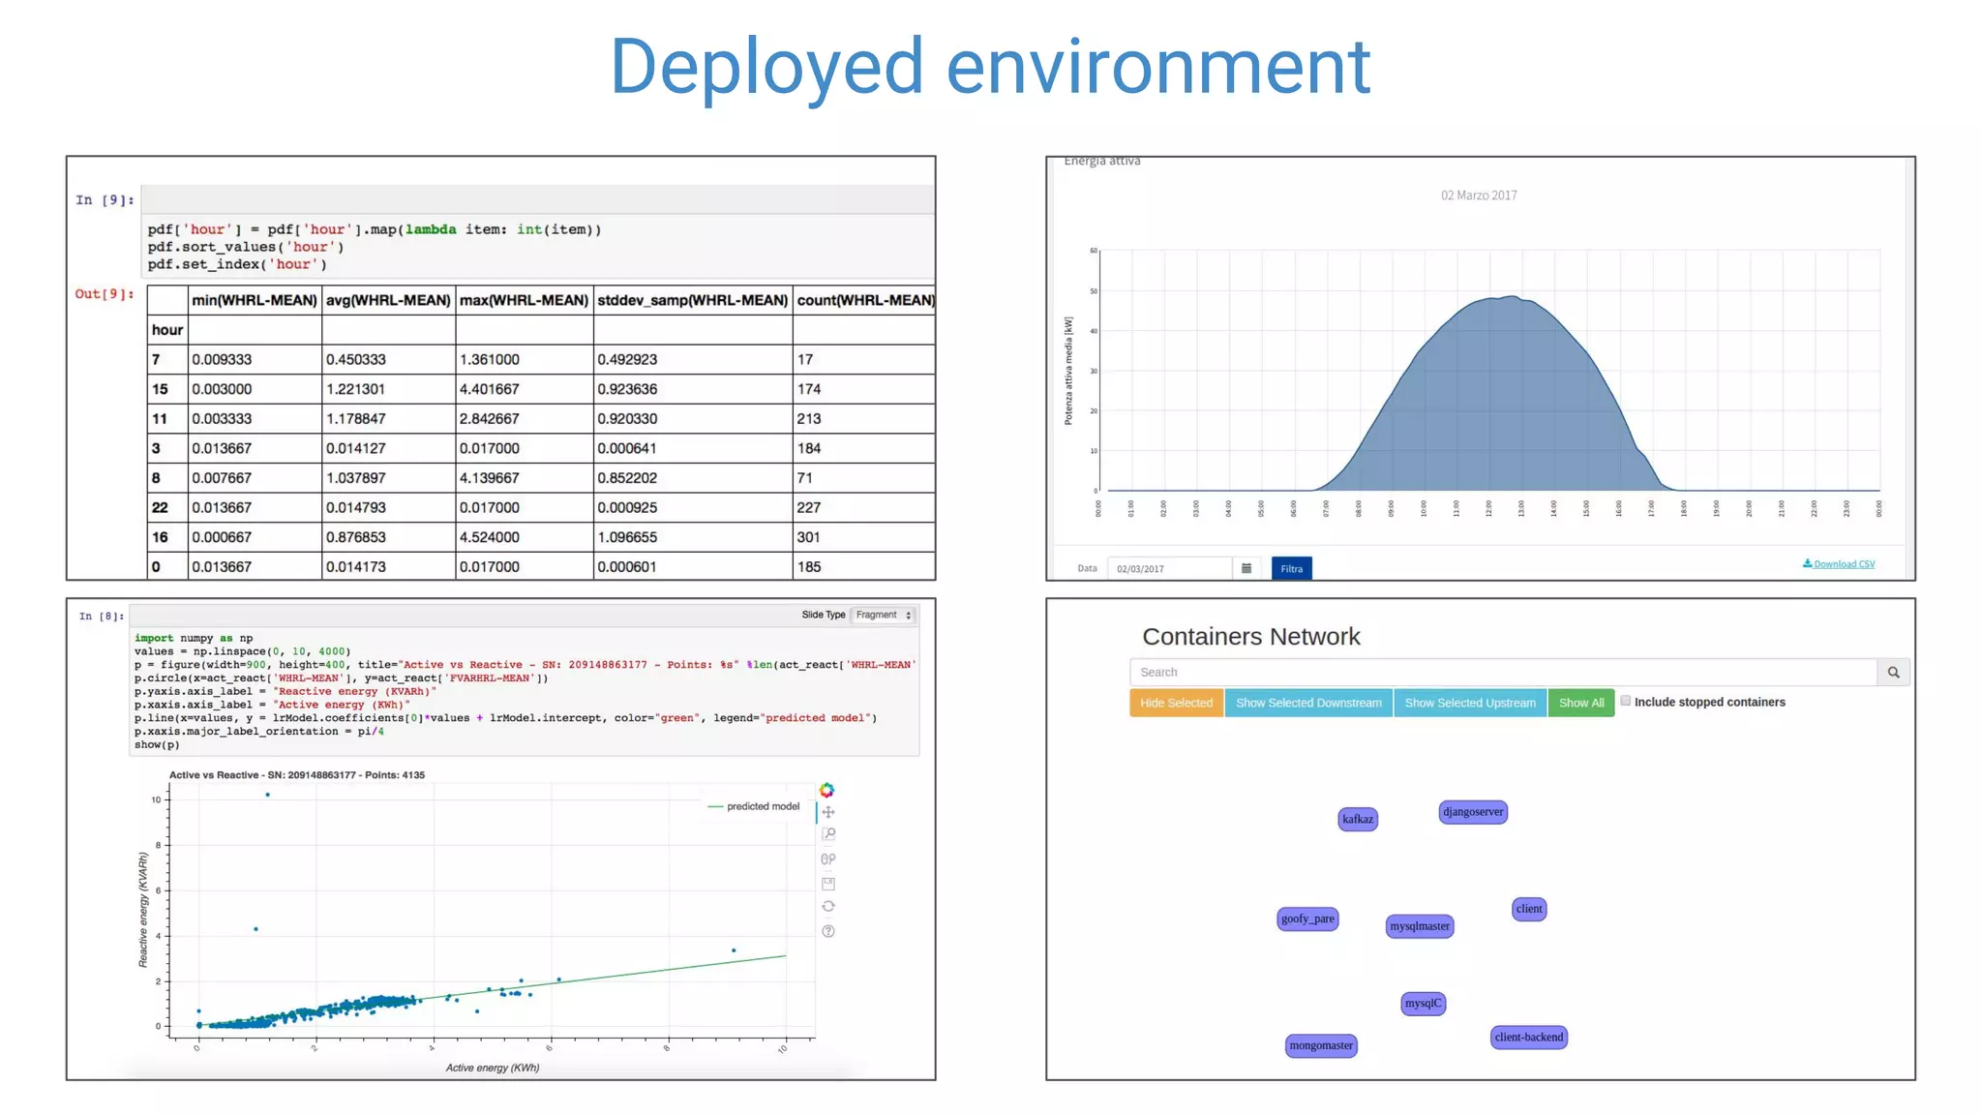Open the plot Help icon
1982x1115 pixels.
pos(828,931)
